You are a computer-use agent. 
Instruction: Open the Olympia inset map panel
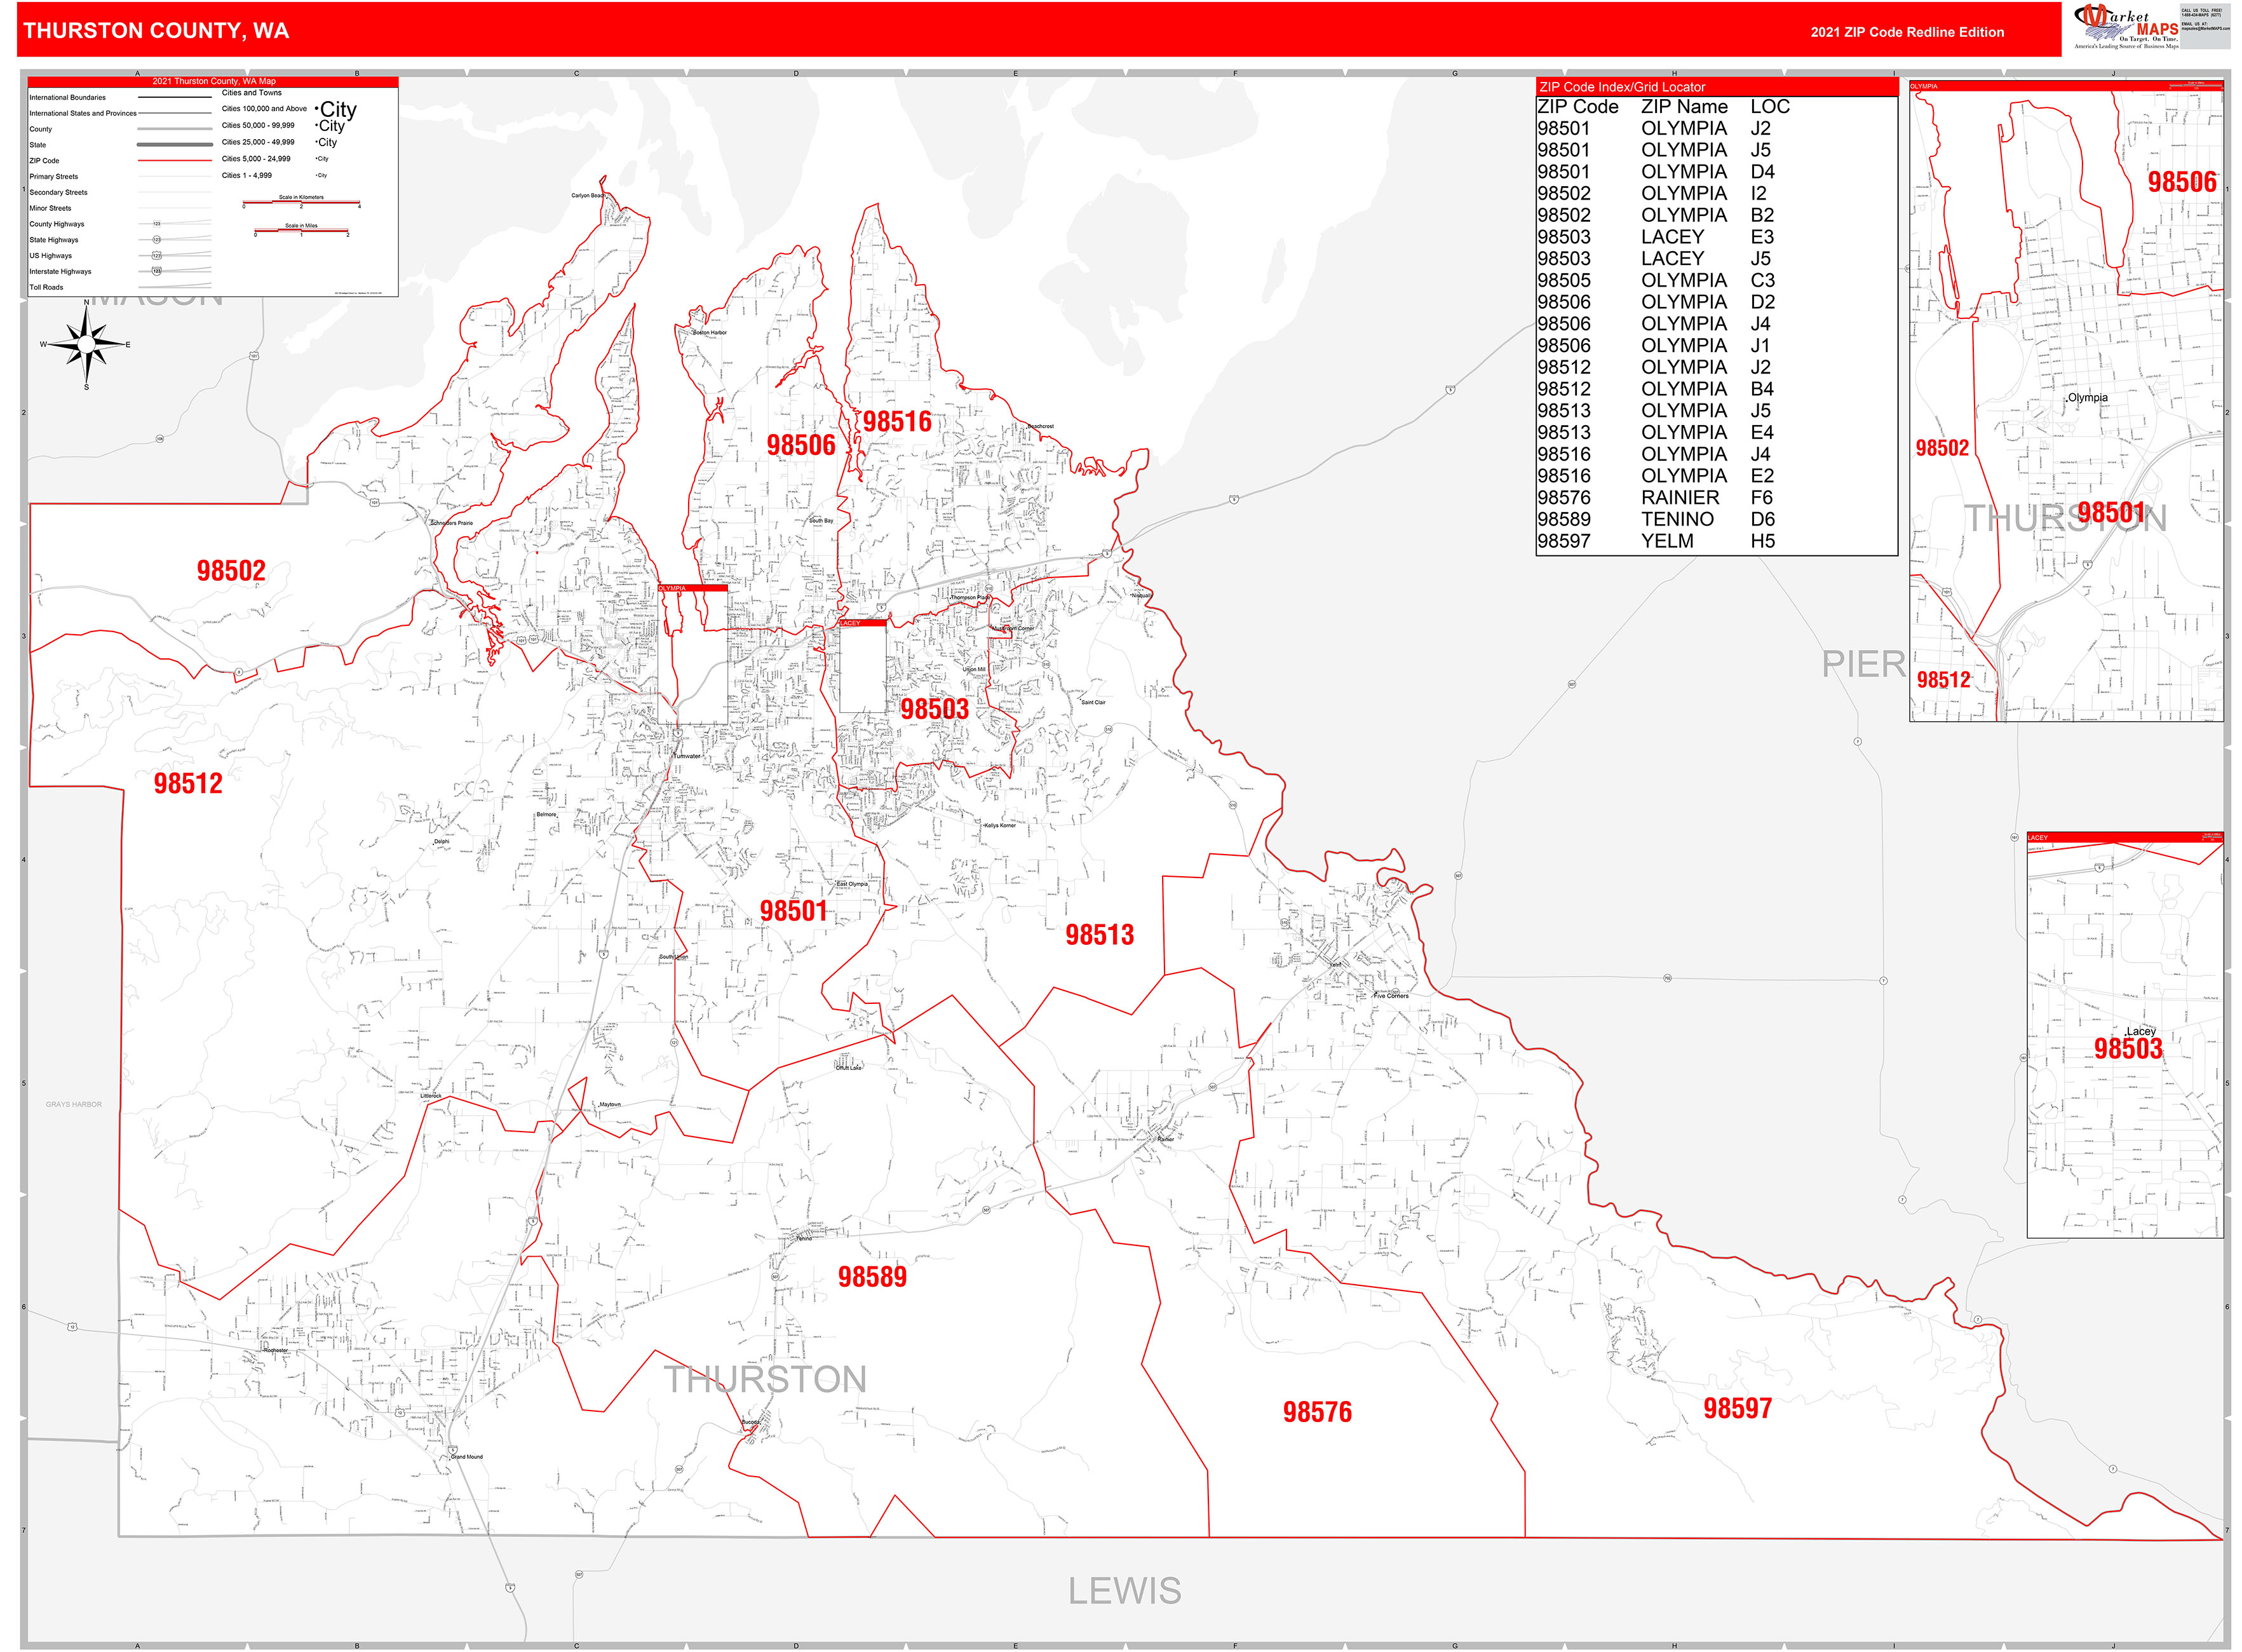(2070, 400)
